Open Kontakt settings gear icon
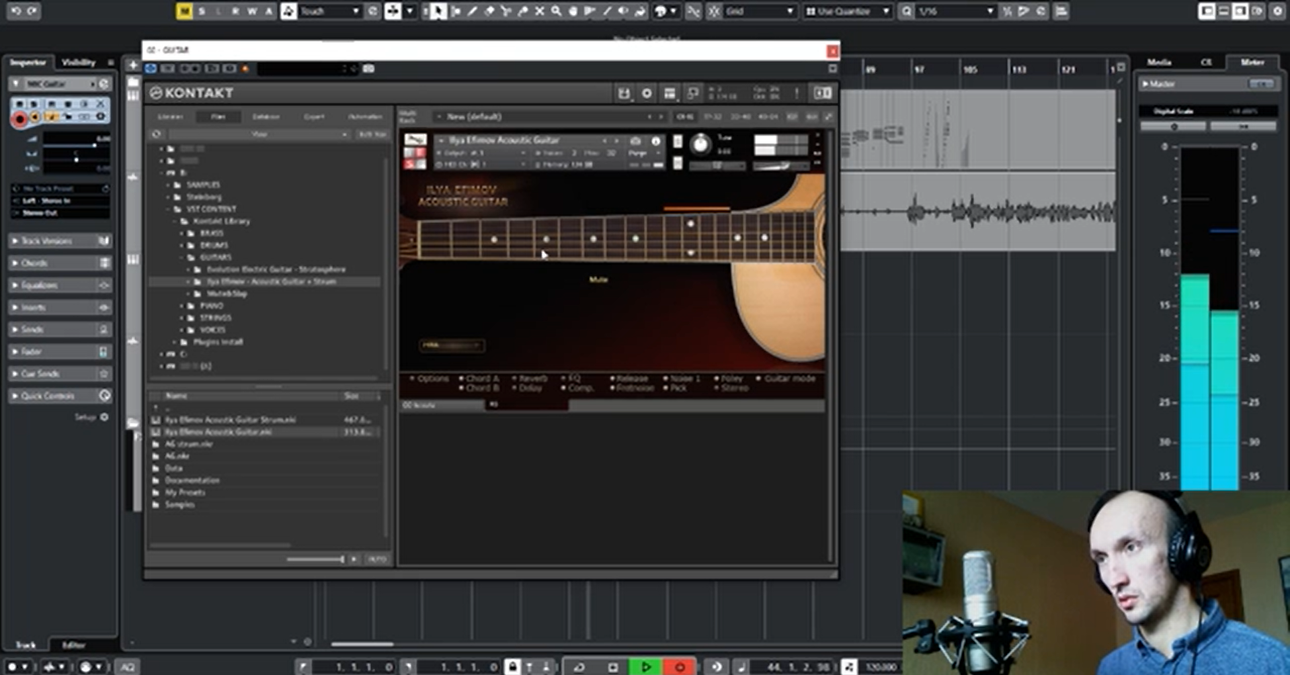The width and height of the screenshot is (1290, 675). (x=647, y=93)
